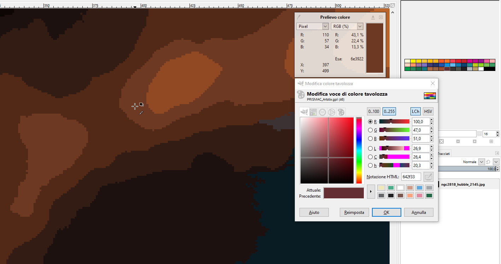Select the B channel radio button
The height and width of the screenshot is (264, 501).
click(x=371, y=138)
